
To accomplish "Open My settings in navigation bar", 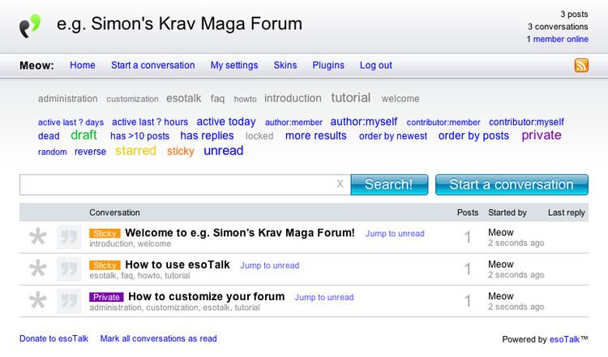I will pos(234,65).
